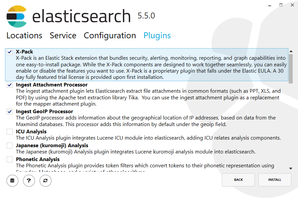Click the circular refresh arrows icon
This screenshot has width=298, height=198.
tap(45, 181)
